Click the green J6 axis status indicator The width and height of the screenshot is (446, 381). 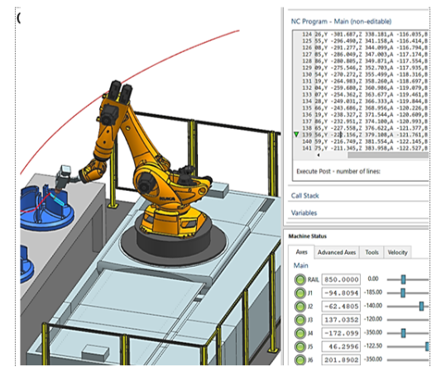300,360
